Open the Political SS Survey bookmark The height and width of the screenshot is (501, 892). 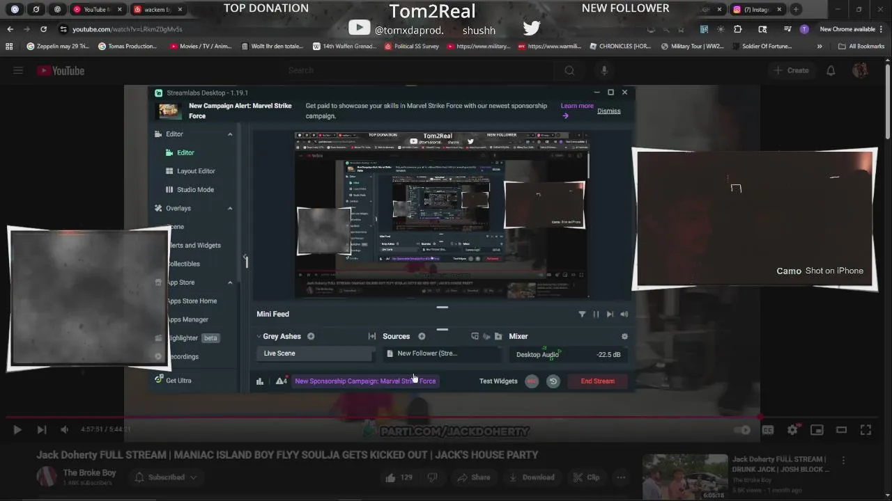(x=411, y=47)
